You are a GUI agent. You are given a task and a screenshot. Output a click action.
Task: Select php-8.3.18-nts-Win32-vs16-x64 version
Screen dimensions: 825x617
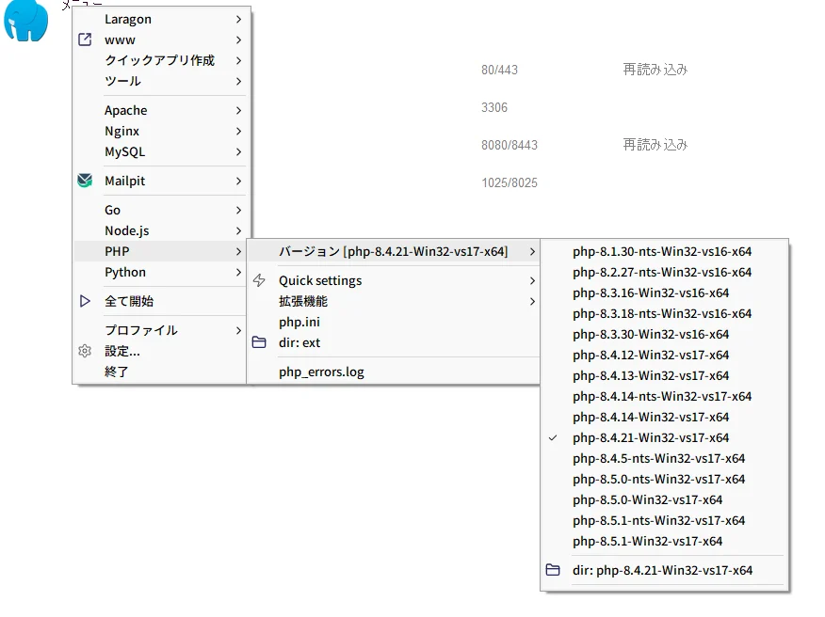pos(664,313)
